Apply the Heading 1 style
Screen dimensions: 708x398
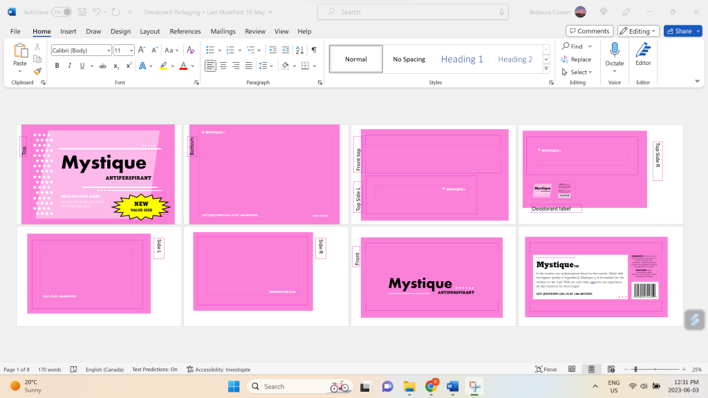[462, 59]
